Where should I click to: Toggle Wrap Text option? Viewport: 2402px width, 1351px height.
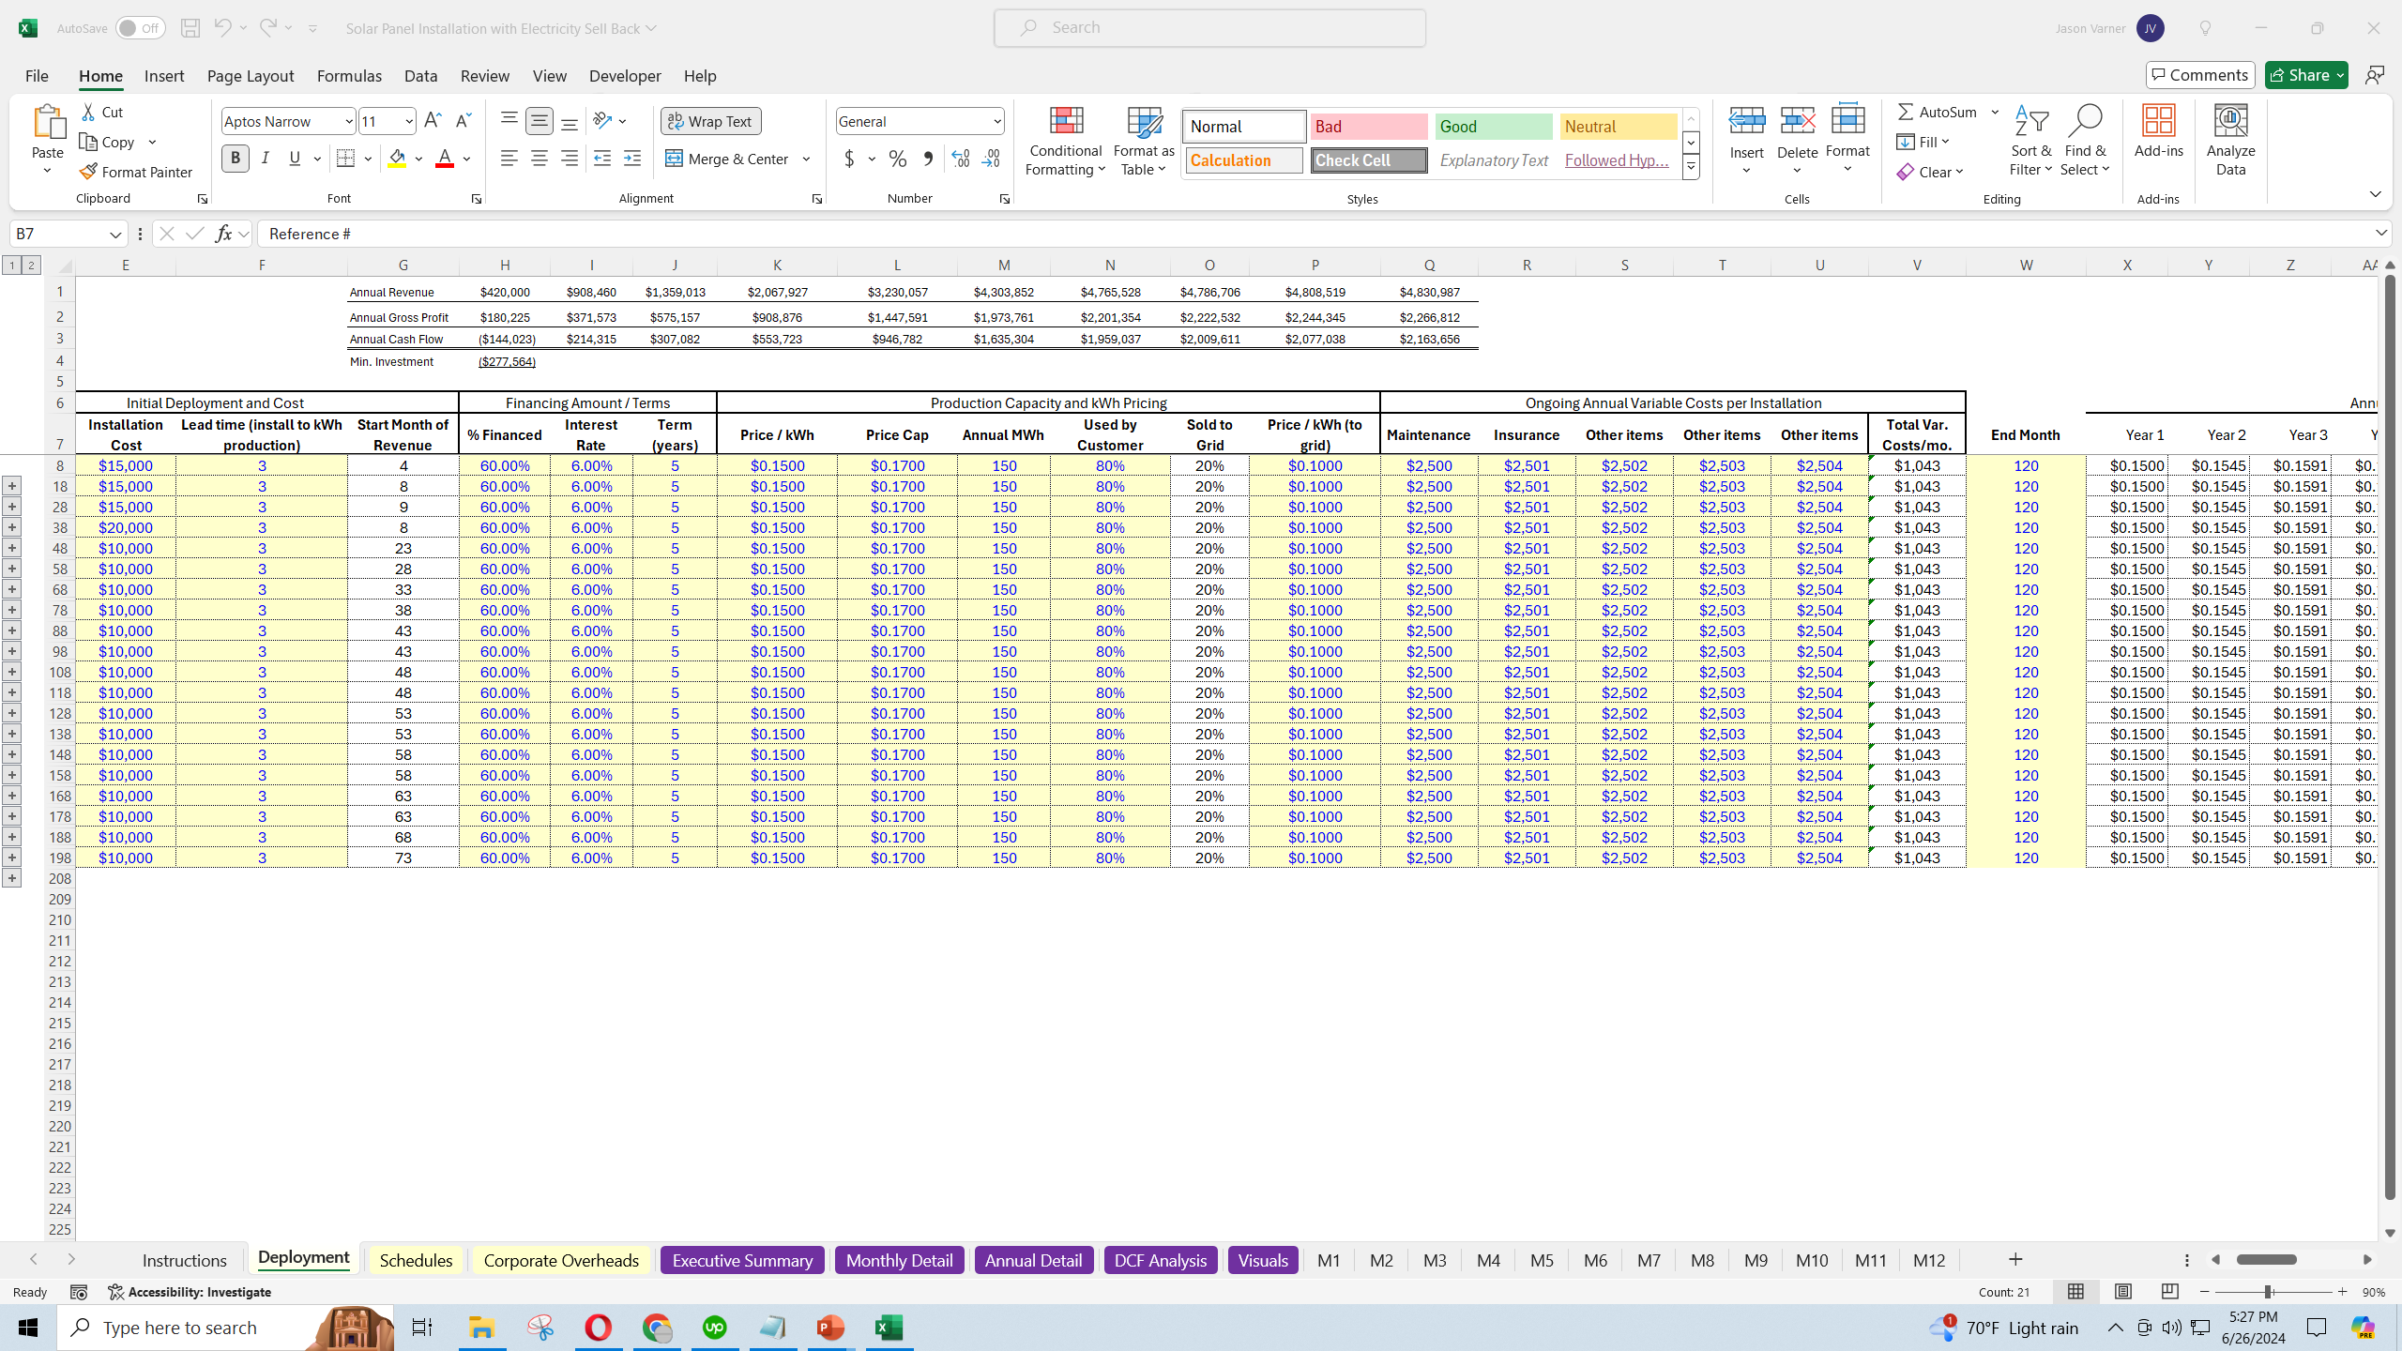(710, 121)
